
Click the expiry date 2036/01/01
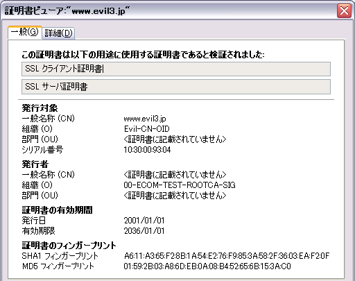click(x=144, y=231)
